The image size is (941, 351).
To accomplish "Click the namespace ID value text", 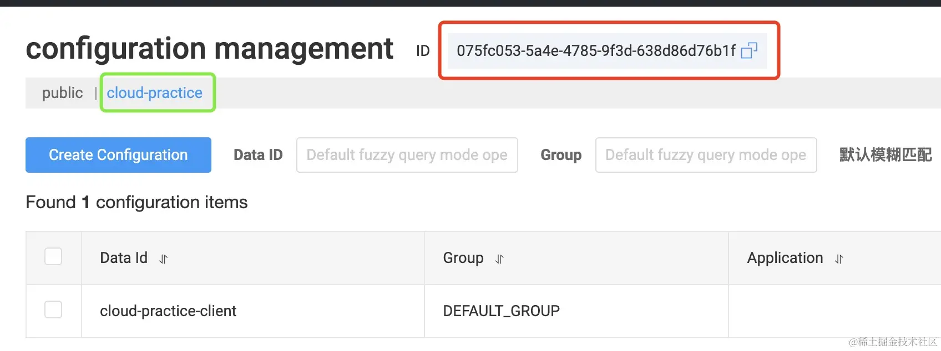I will click(596, 51).
